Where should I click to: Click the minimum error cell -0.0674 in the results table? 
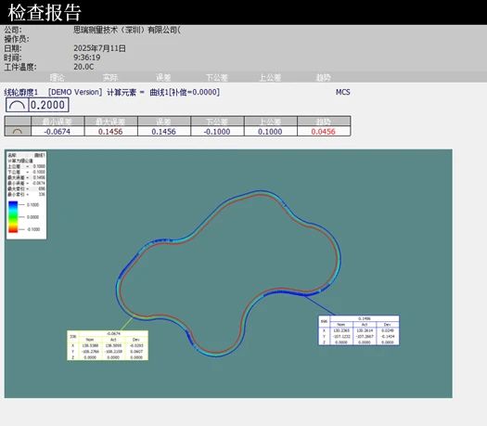(x=58, y=132)
